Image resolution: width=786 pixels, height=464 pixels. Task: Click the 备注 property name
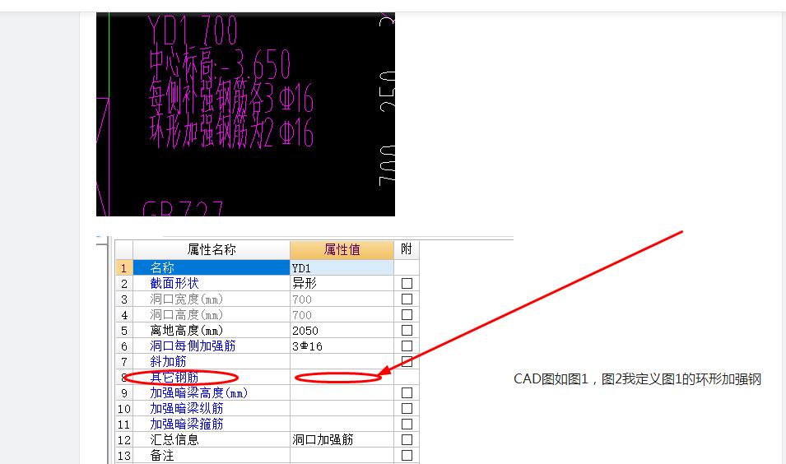[x=162, y=456]
